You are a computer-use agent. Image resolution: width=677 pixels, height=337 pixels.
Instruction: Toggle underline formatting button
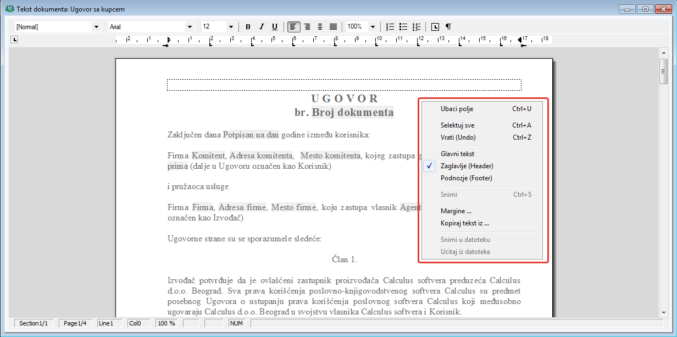click(275, 26)
